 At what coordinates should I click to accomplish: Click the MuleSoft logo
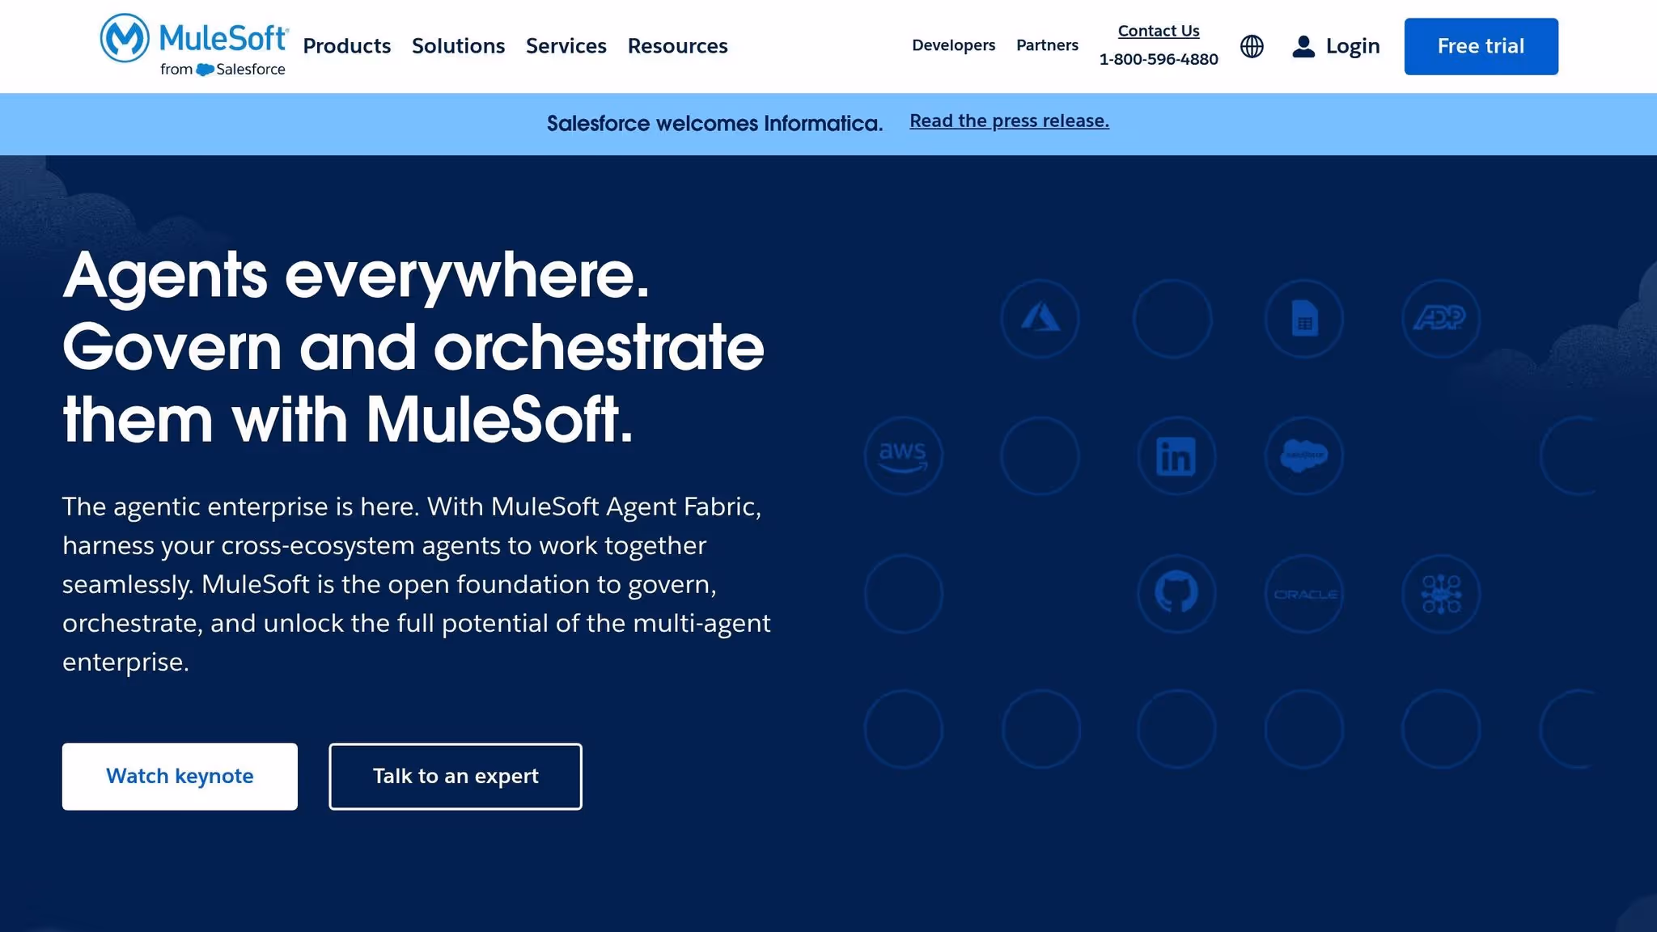point(193,44)
